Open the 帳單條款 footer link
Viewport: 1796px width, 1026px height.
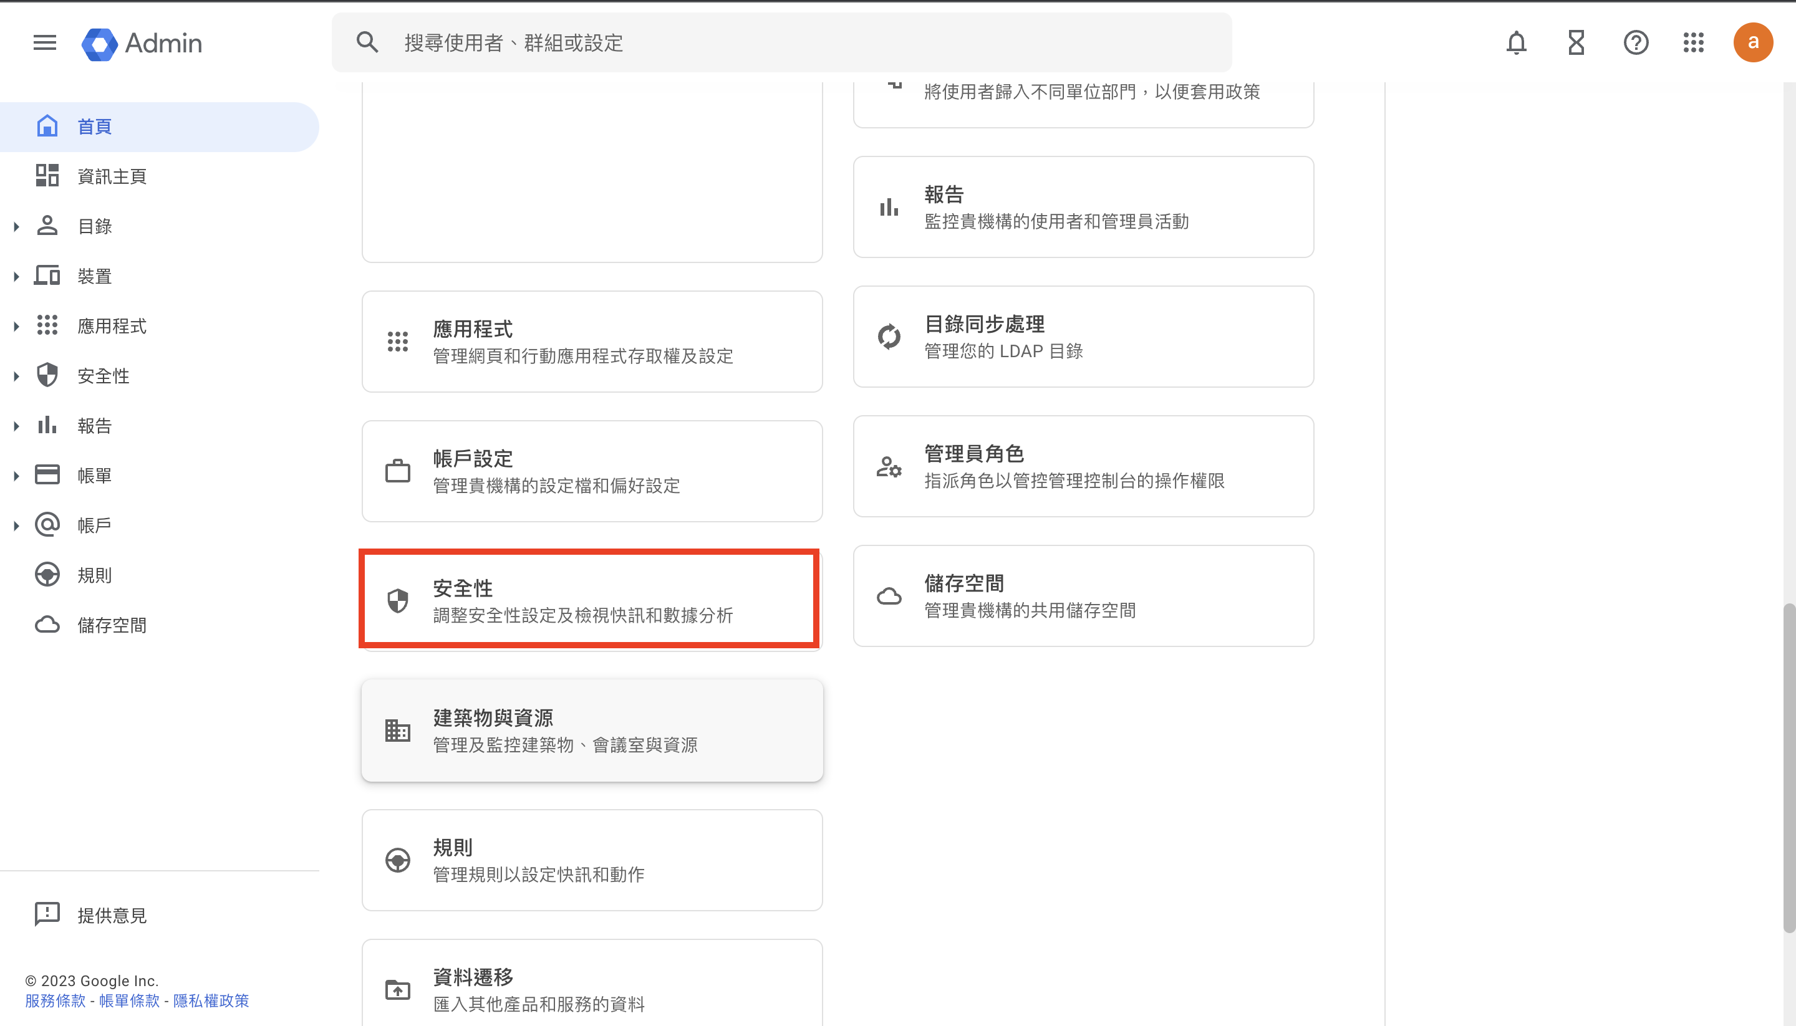point(129,1000)
